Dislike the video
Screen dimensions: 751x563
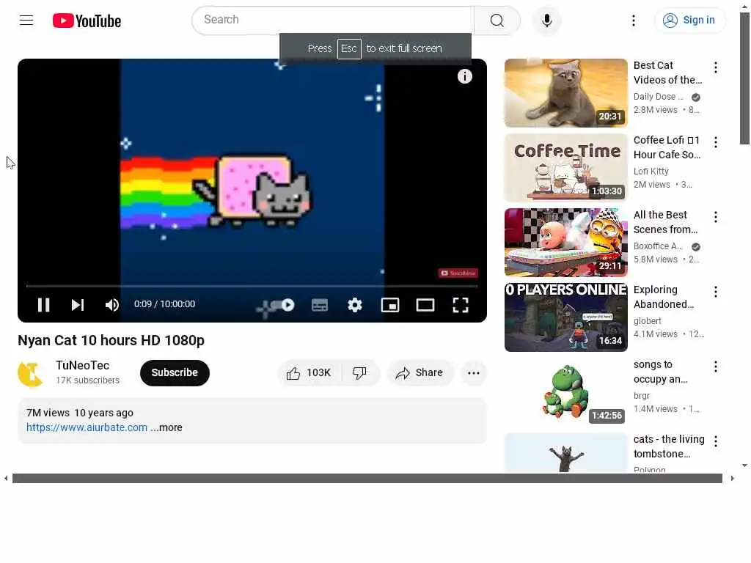tap(359, 373)
